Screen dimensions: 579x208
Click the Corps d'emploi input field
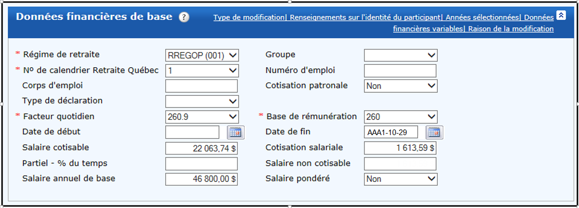(x=202, y=86)
